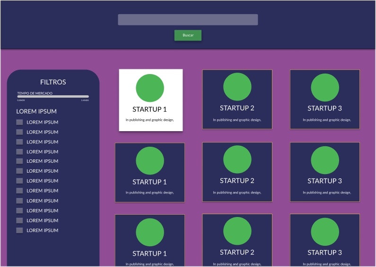This screenshot has width=376, height=267.
Task: Click the FILTROS panel heading
Action: click(53, 82)
